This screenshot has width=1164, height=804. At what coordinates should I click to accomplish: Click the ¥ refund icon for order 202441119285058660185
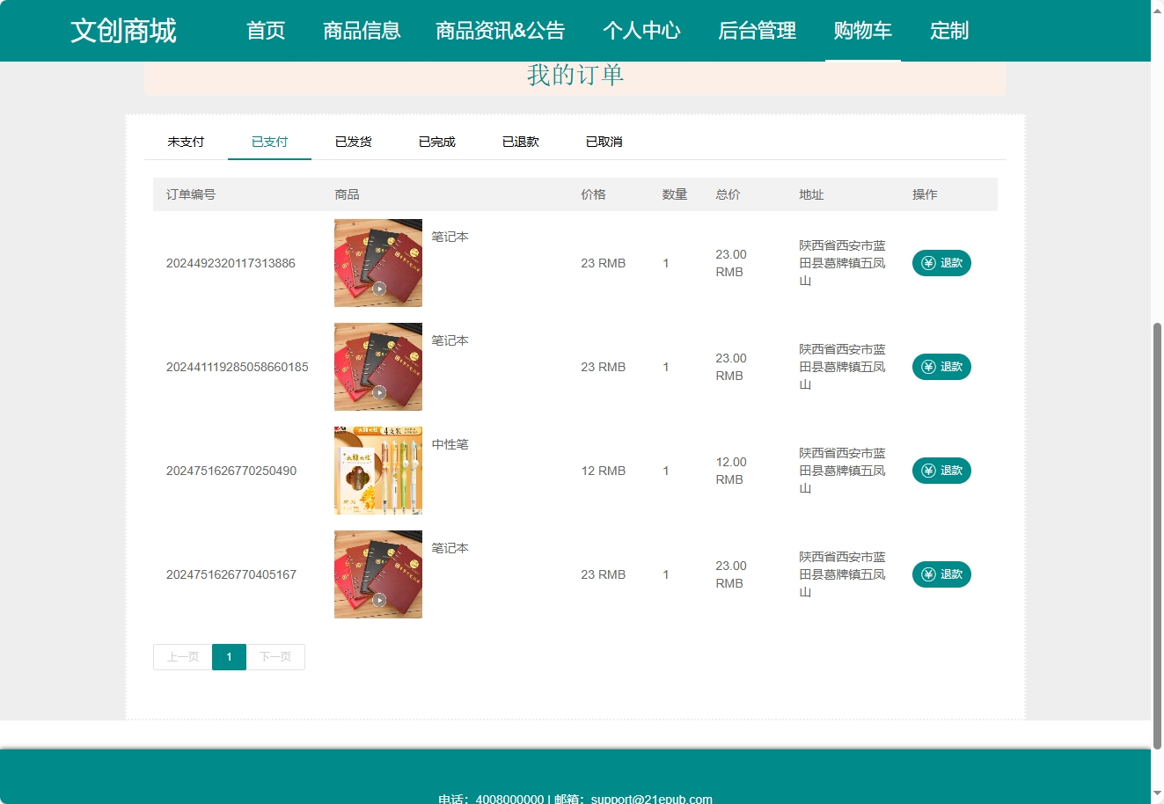coord(927,367)
